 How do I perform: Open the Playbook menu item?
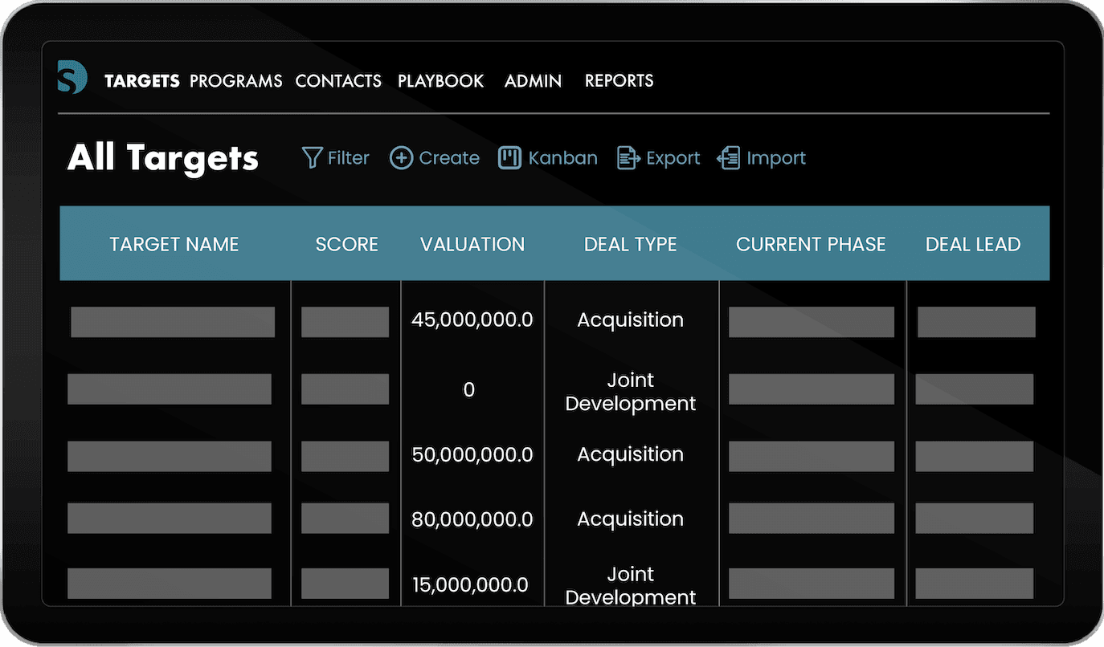click(440, 81)
